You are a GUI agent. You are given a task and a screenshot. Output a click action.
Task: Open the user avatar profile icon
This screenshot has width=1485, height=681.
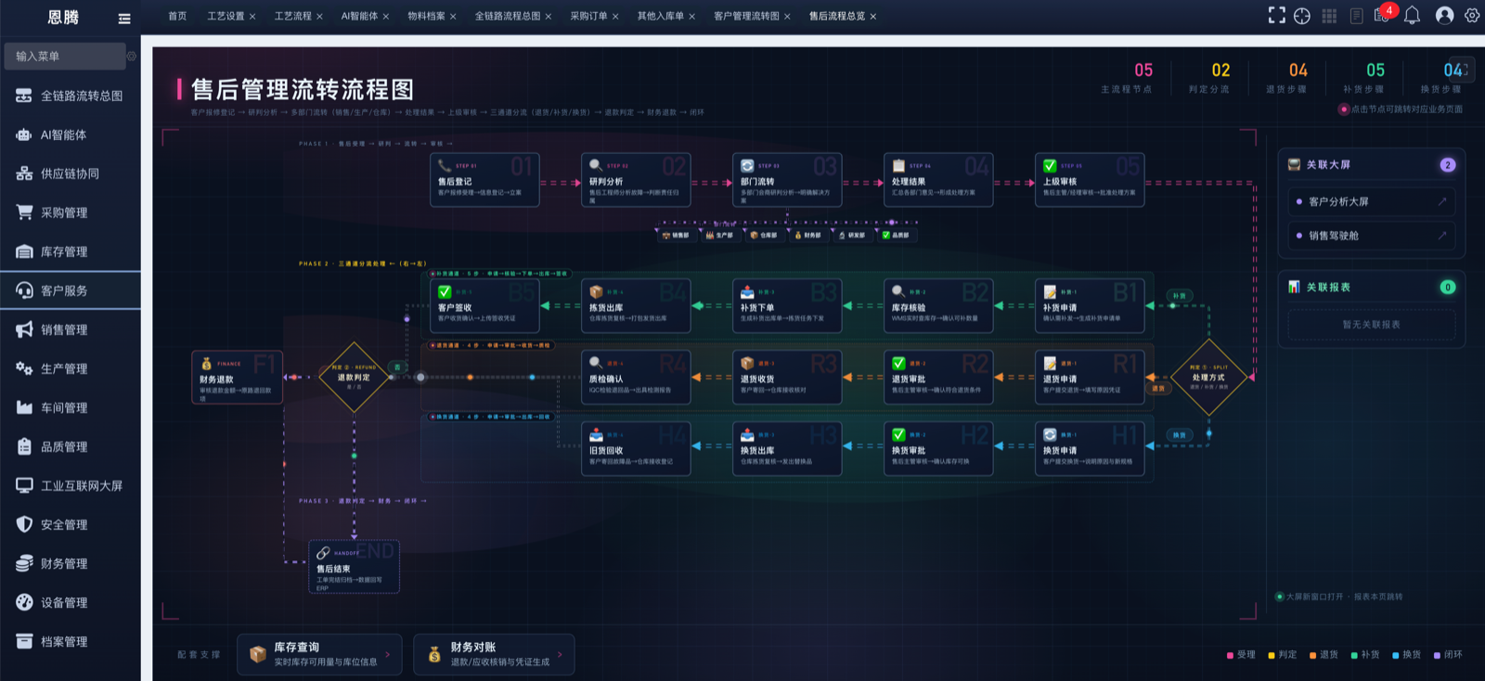click(1444, 16)
